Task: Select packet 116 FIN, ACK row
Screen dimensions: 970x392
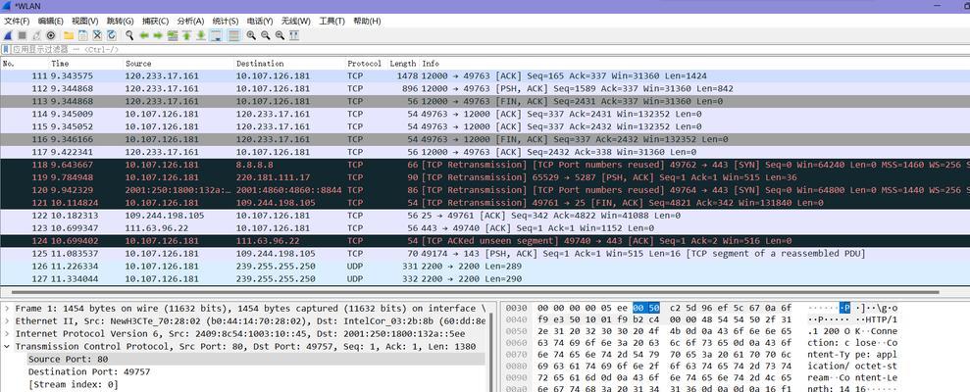Action: 485,140
